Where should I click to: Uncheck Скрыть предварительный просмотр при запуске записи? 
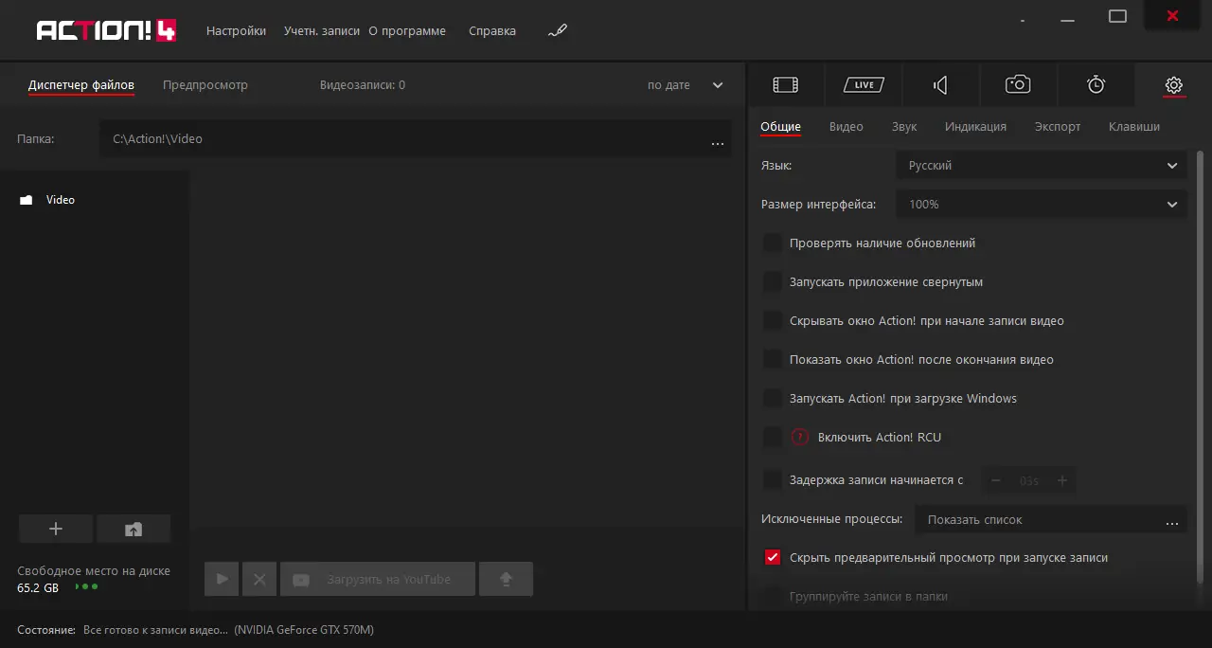(773, 558)
